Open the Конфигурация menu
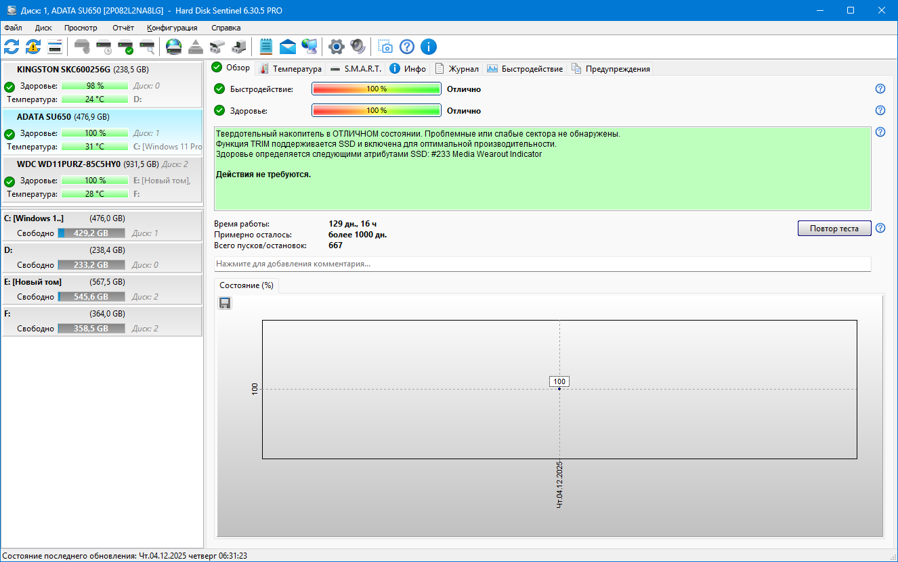Viewport: 898px width, 562px height. tap(172, 28)
